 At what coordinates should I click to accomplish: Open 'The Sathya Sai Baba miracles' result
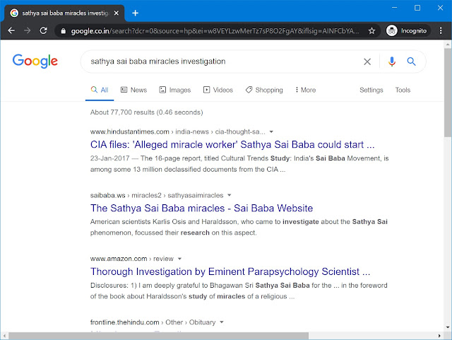pyautogui.click(x=201, y=208)
